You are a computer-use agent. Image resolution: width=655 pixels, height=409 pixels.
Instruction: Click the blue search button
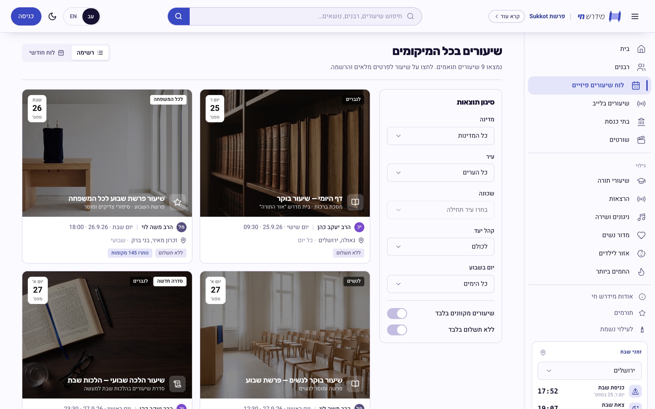[178, 16]
